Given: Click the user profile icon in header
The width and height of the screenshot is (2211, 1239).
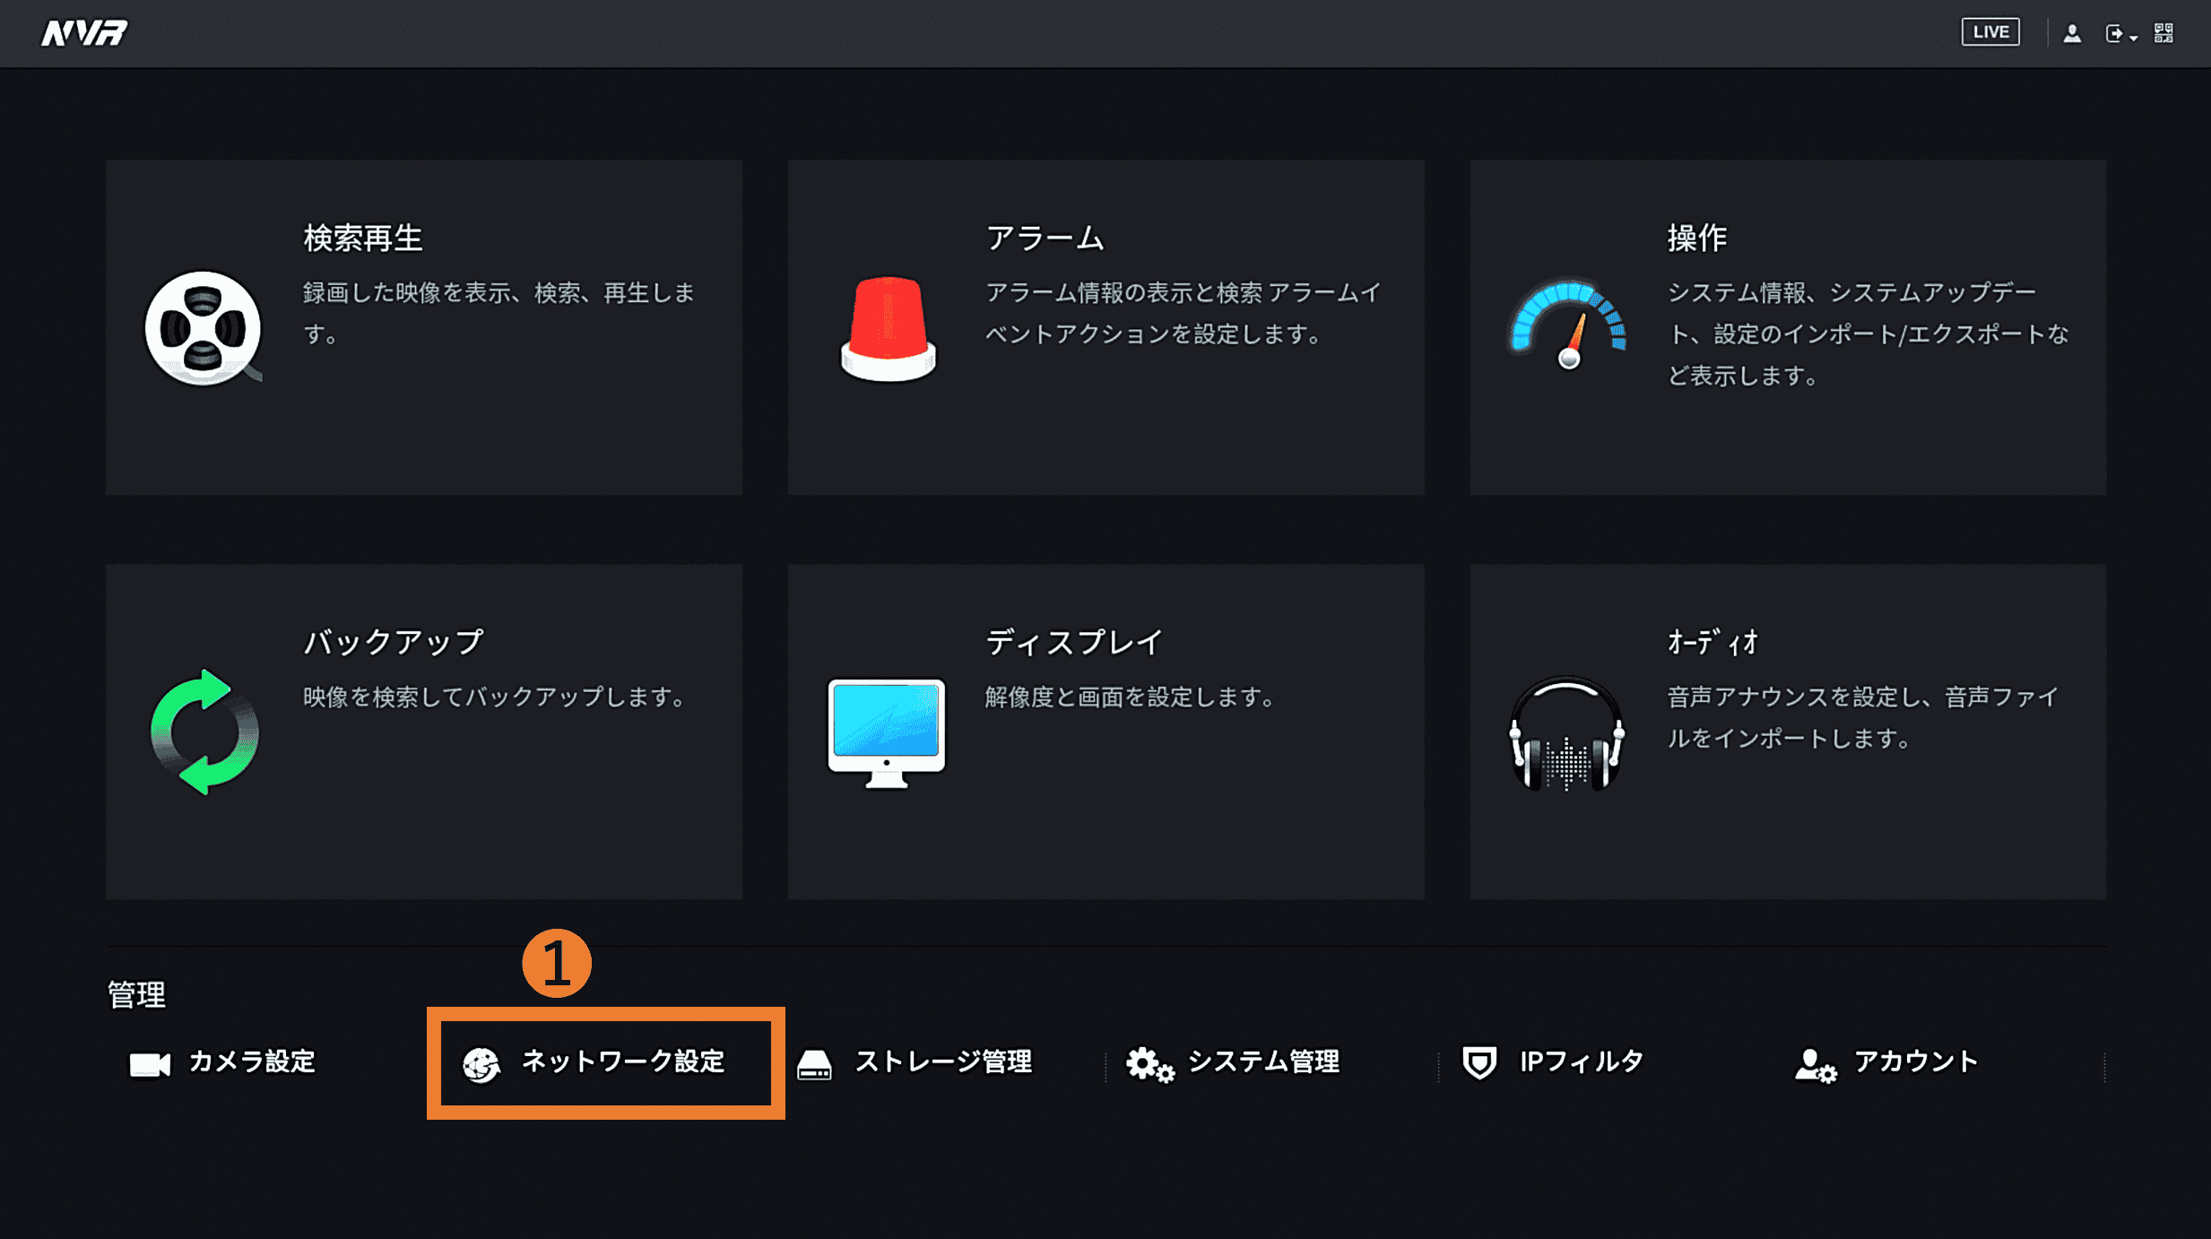Looking at the screenshot, I should [x=2072, y=33].
